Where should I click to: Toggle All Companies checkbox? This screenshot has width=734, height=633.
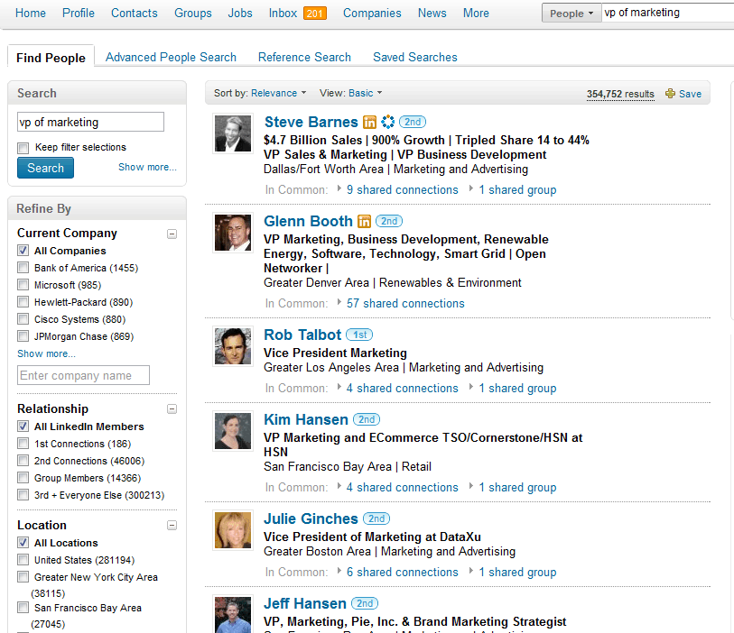(23, 251)
